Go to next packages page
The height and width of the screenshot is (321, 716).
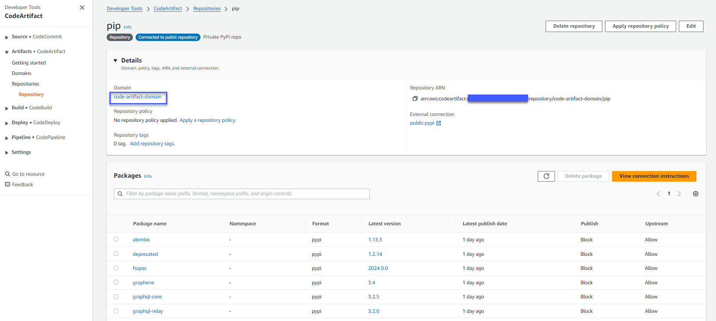[679, 194]
